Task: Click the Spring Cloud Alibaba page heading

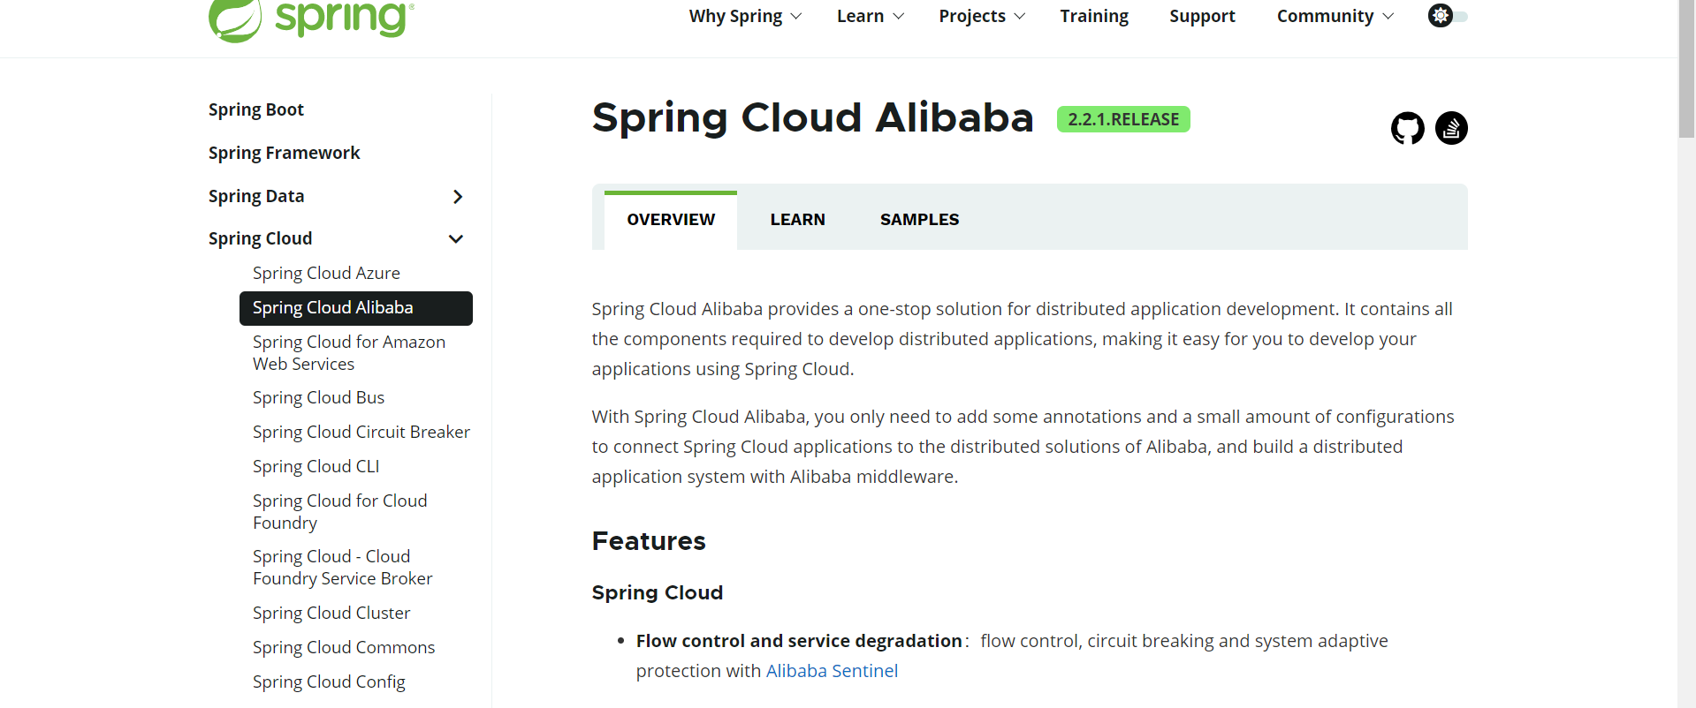Action: coord(812,117)
